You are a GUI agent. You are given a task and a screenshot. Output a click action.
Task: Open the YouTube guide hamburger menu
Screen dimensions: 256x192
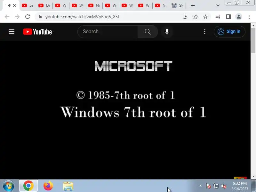(12, 31)
